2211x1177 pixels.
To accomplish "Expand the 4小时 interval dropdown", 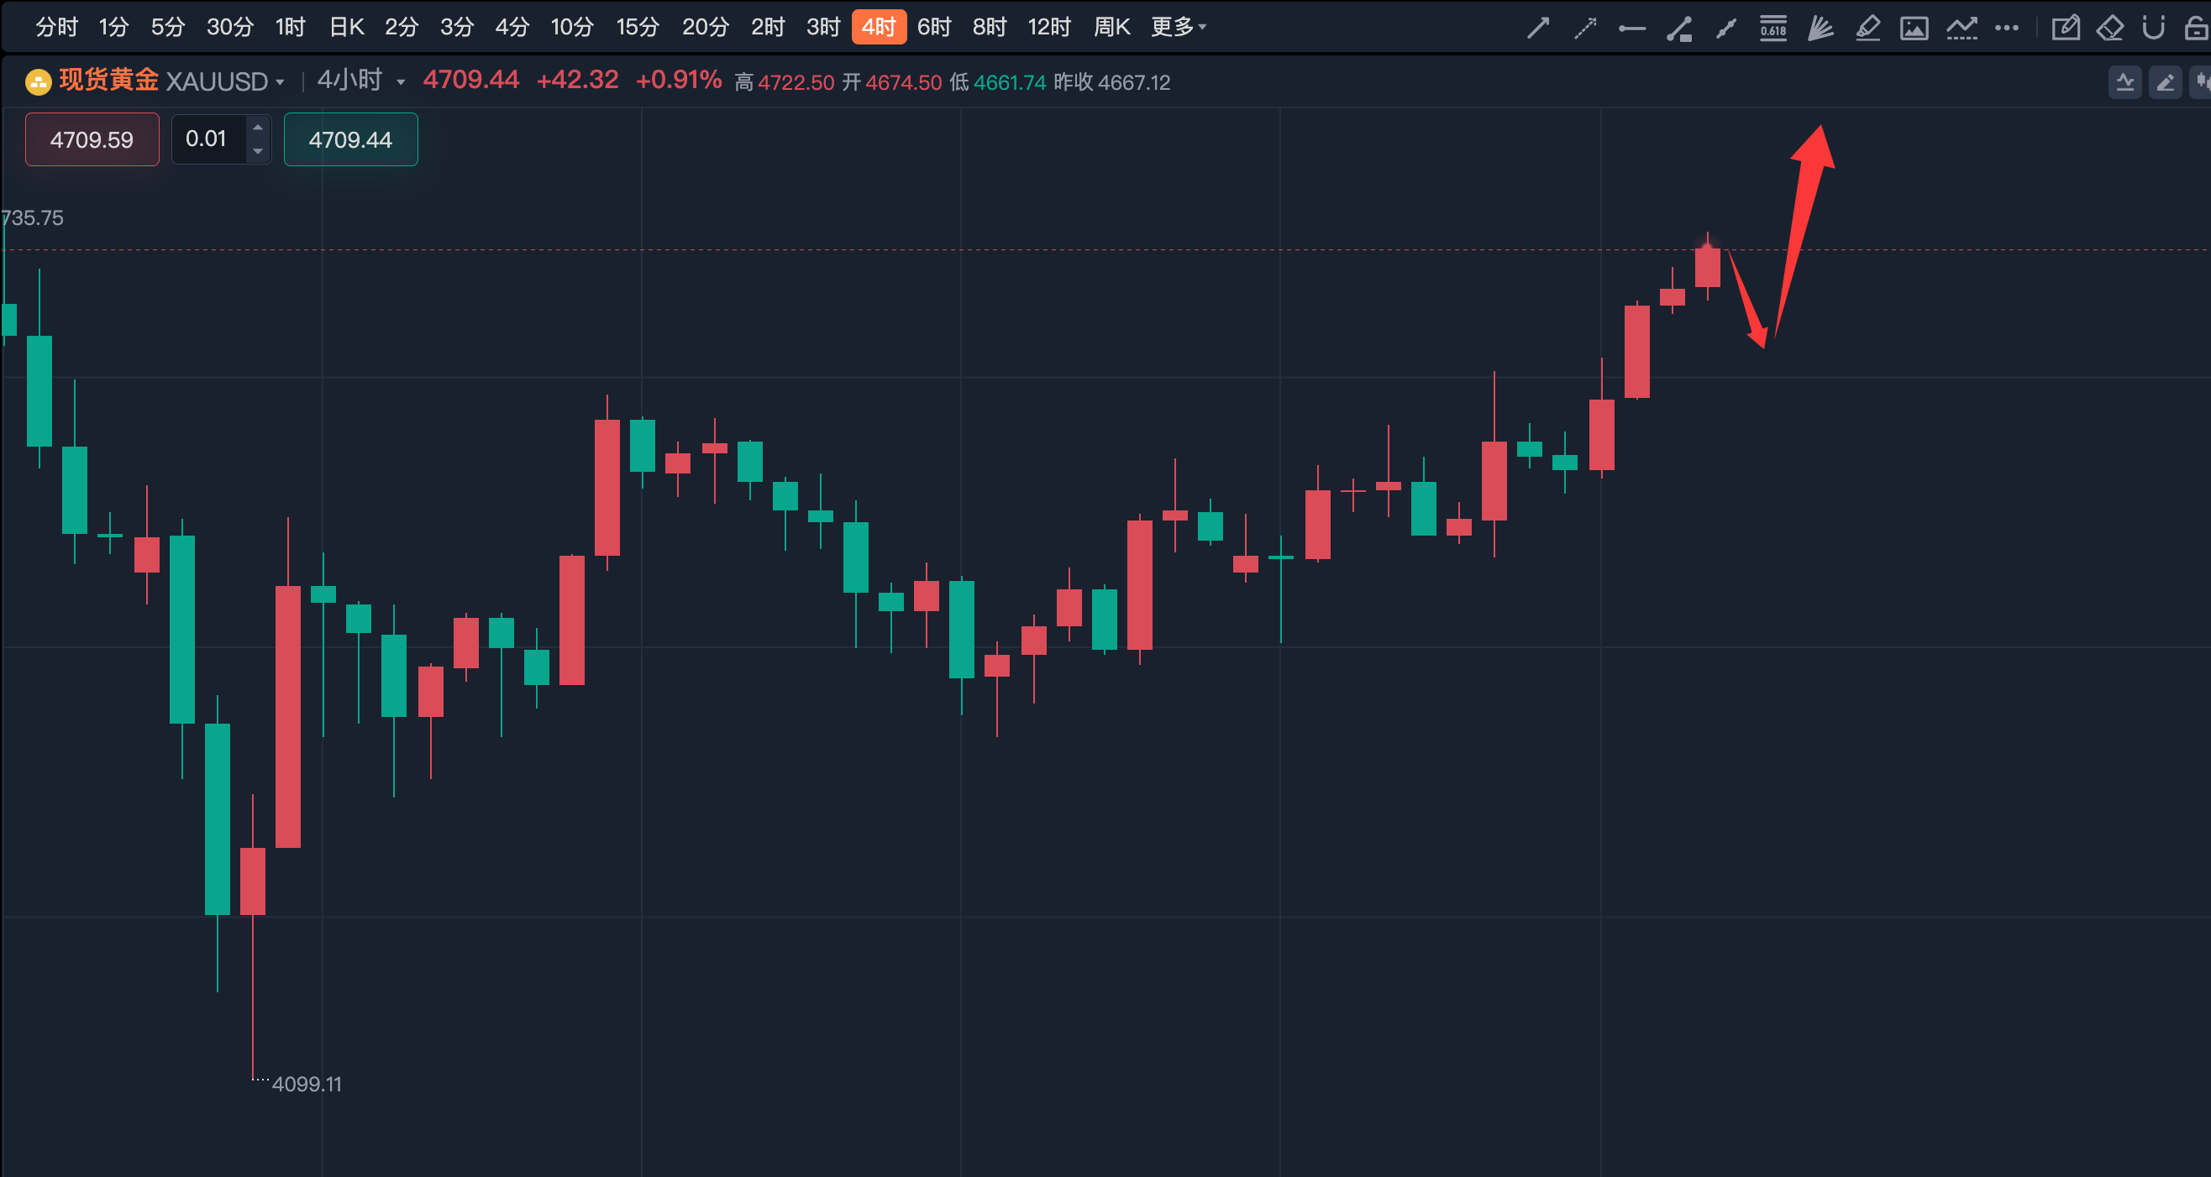I will (359, 80).
